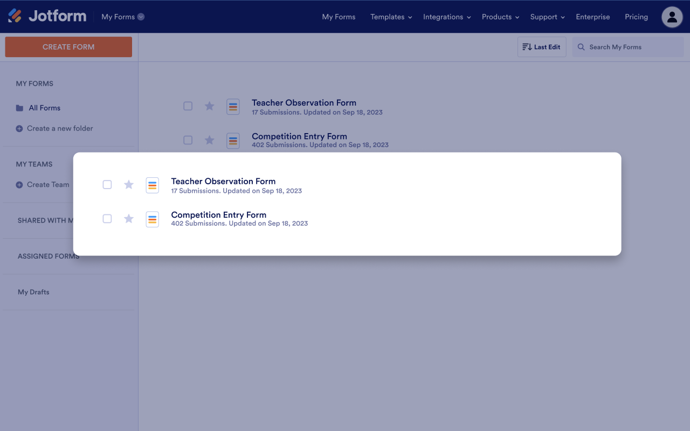The image size is (690, 431).
Task: Select the Teacher Observation Form checkbox
Action: click(x=107, y=184)
